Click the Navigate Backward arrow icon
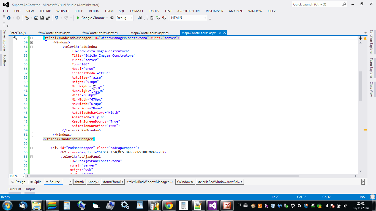The image size is (376, 211). [x=9, y=18]
